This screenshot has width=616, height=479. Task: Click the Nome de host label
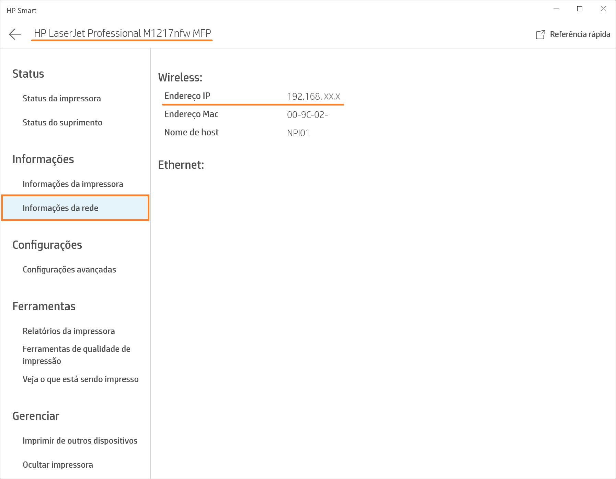[x=191, y=132]
